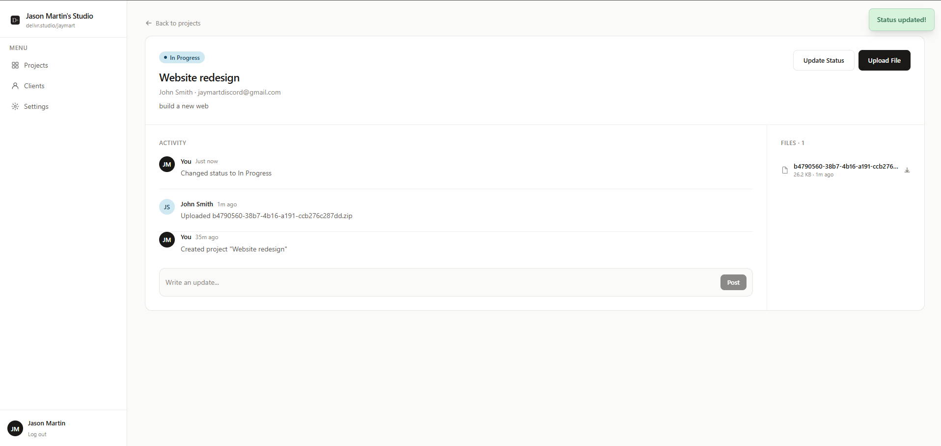Screen dimensions: 941x446
Task: Dismiss the Status updated notification
Action: 901,20
